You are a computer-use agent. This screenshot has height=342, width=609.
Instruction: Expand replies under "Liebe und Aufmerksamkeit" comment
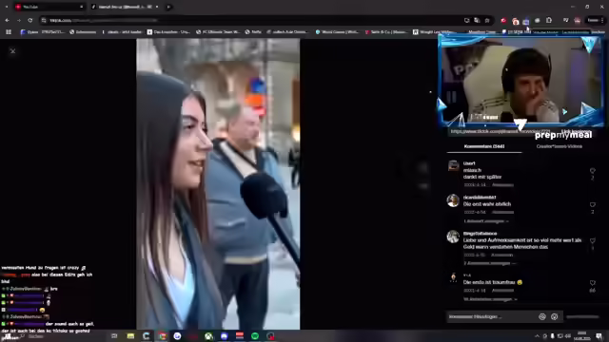(490, 263)
